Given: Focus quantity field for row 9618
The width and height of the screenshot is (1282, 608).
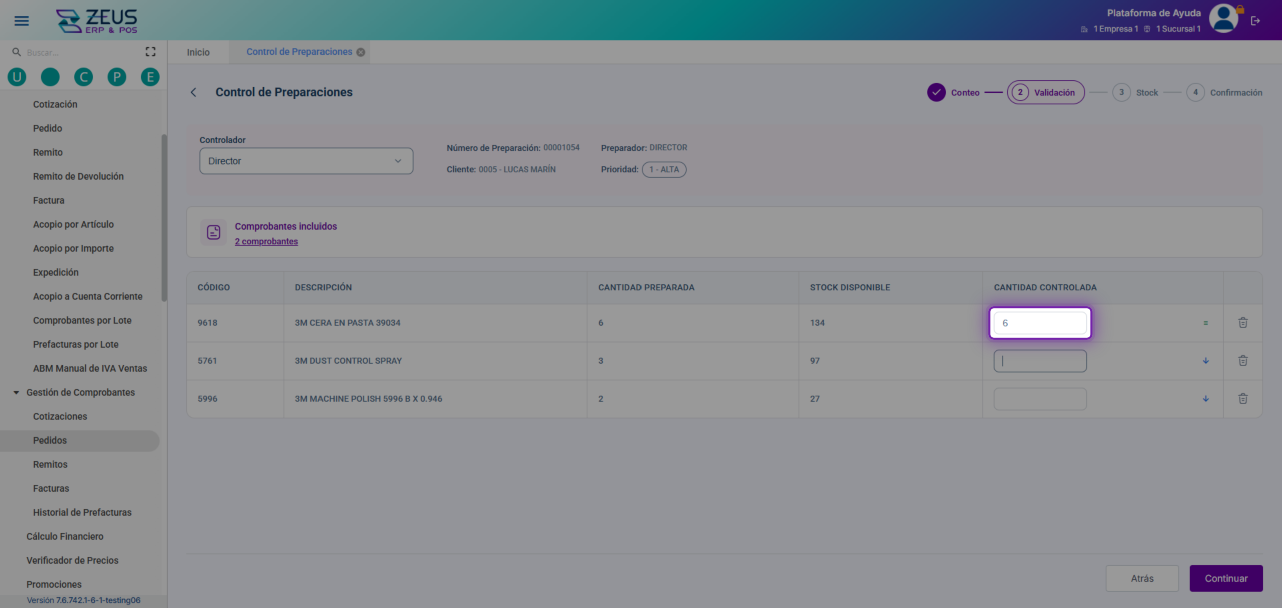Looking at the screenshot, I should click(1040, 323).
